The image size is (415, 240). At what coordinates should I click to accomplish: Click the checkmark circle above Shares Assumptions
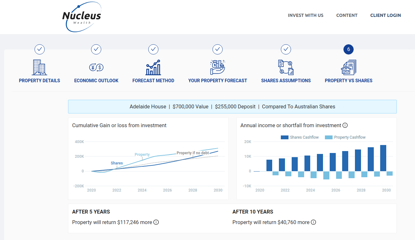(286, 49)
